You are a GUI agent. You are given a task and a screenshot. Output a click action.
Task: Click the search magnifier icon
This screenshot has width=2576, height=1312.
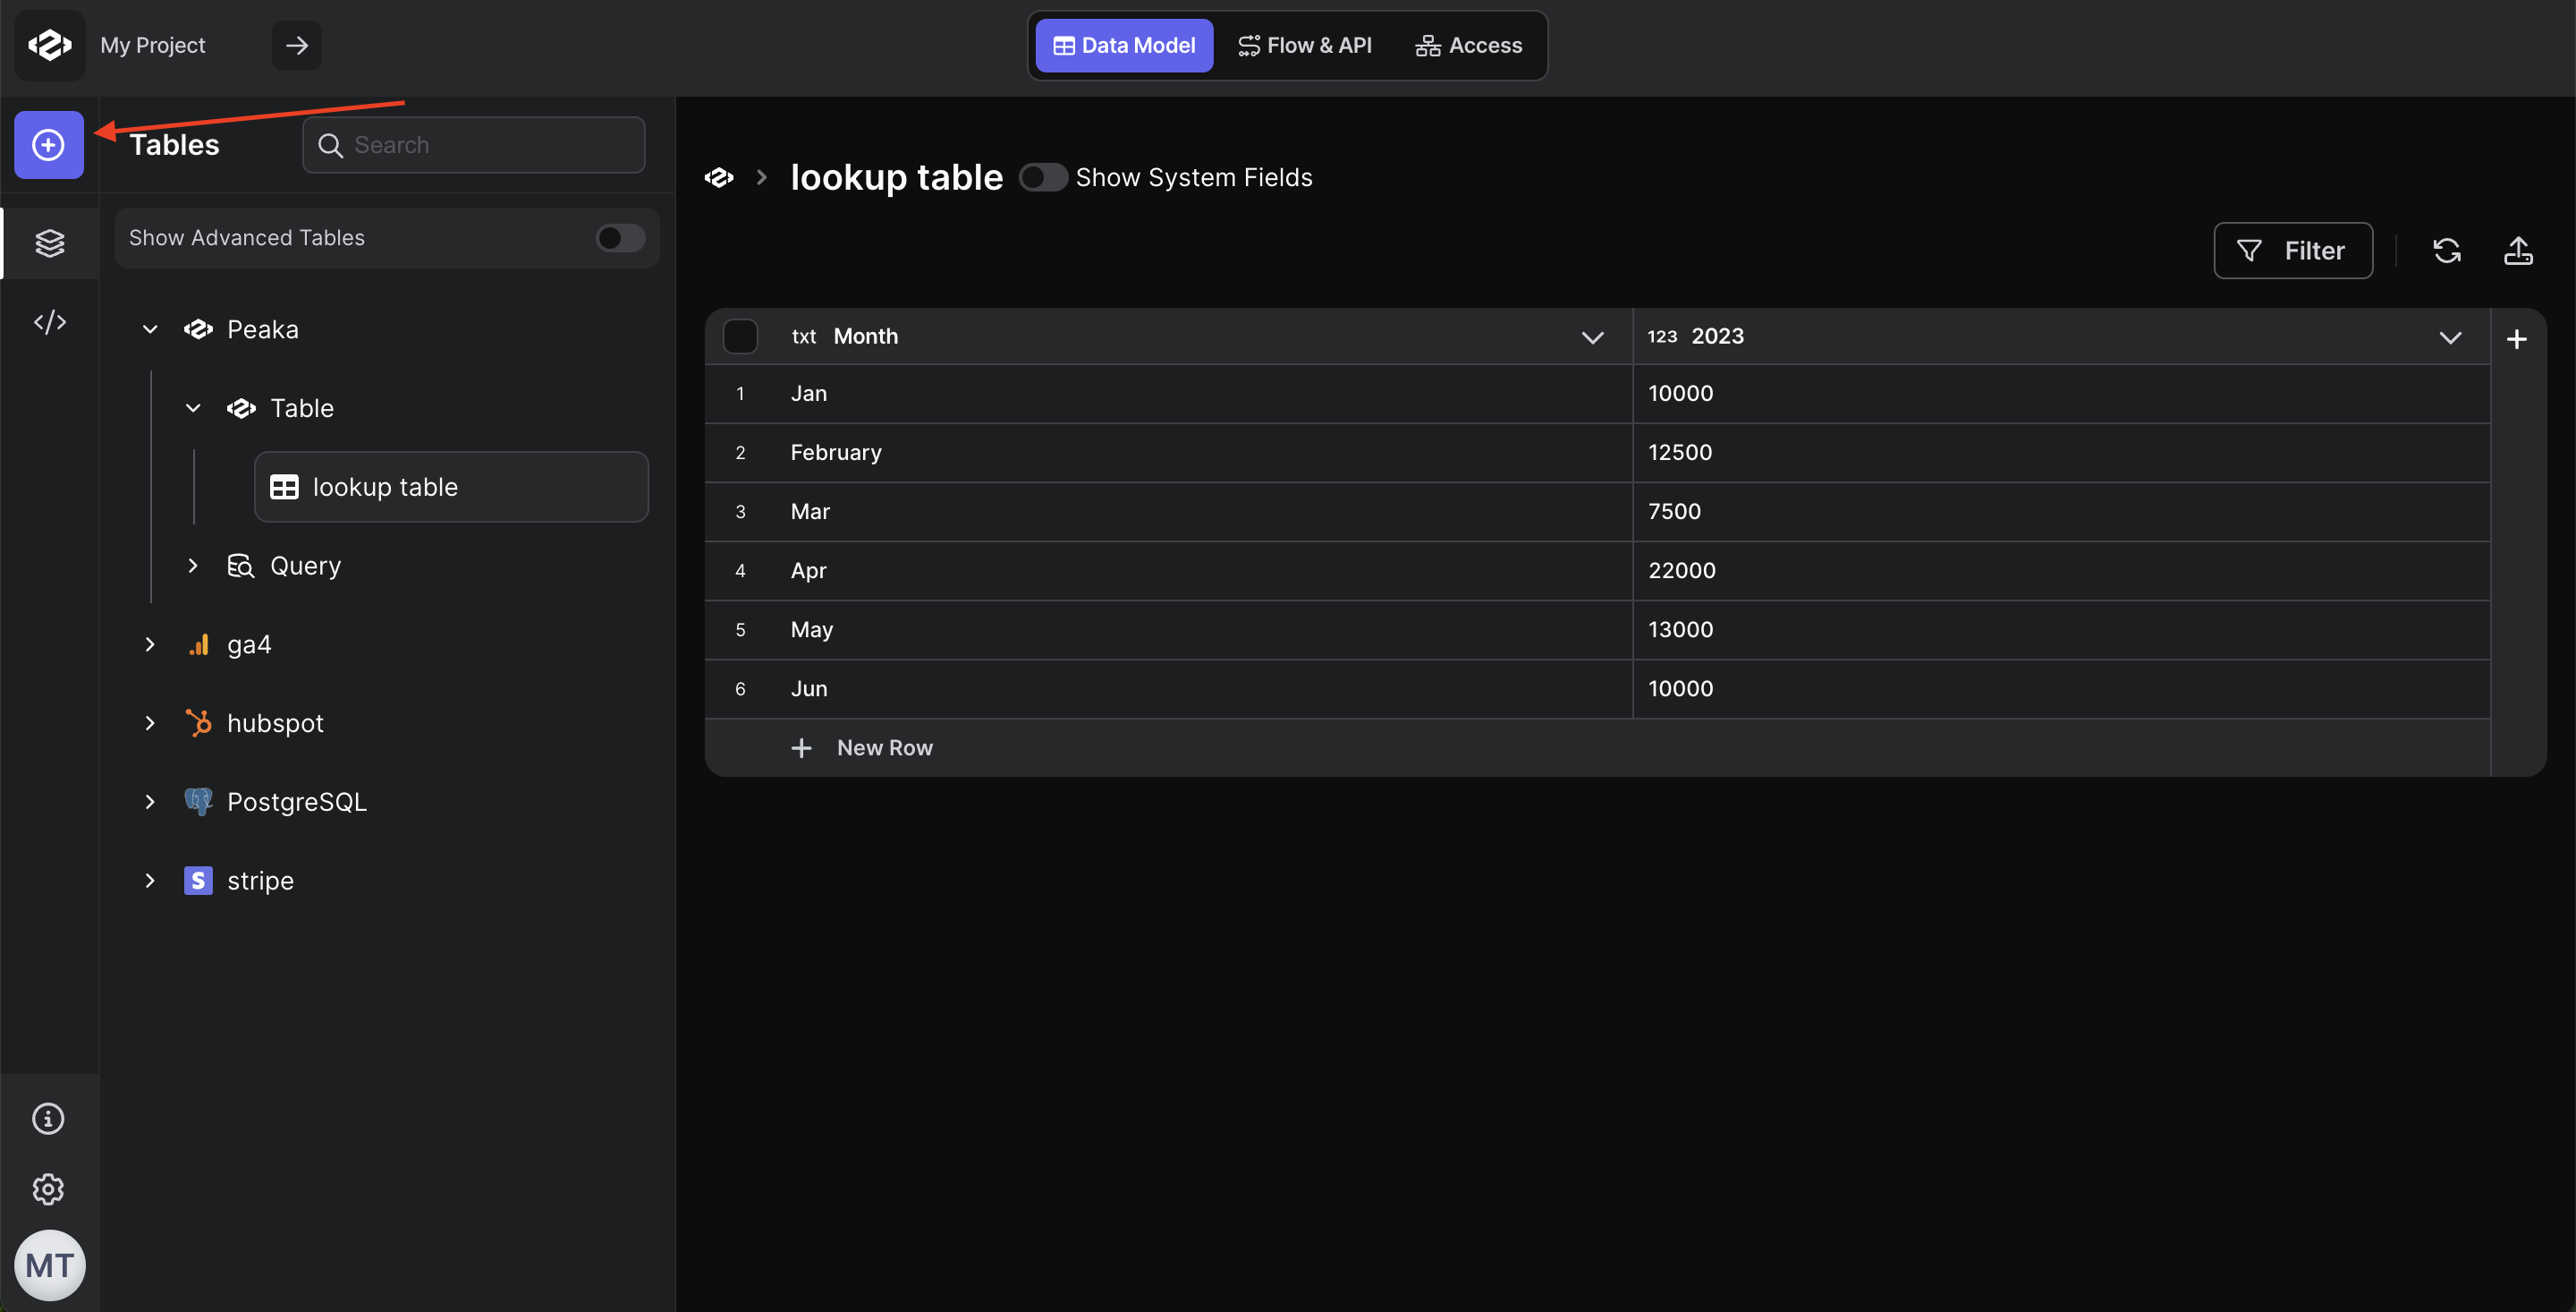pos(330,145)
